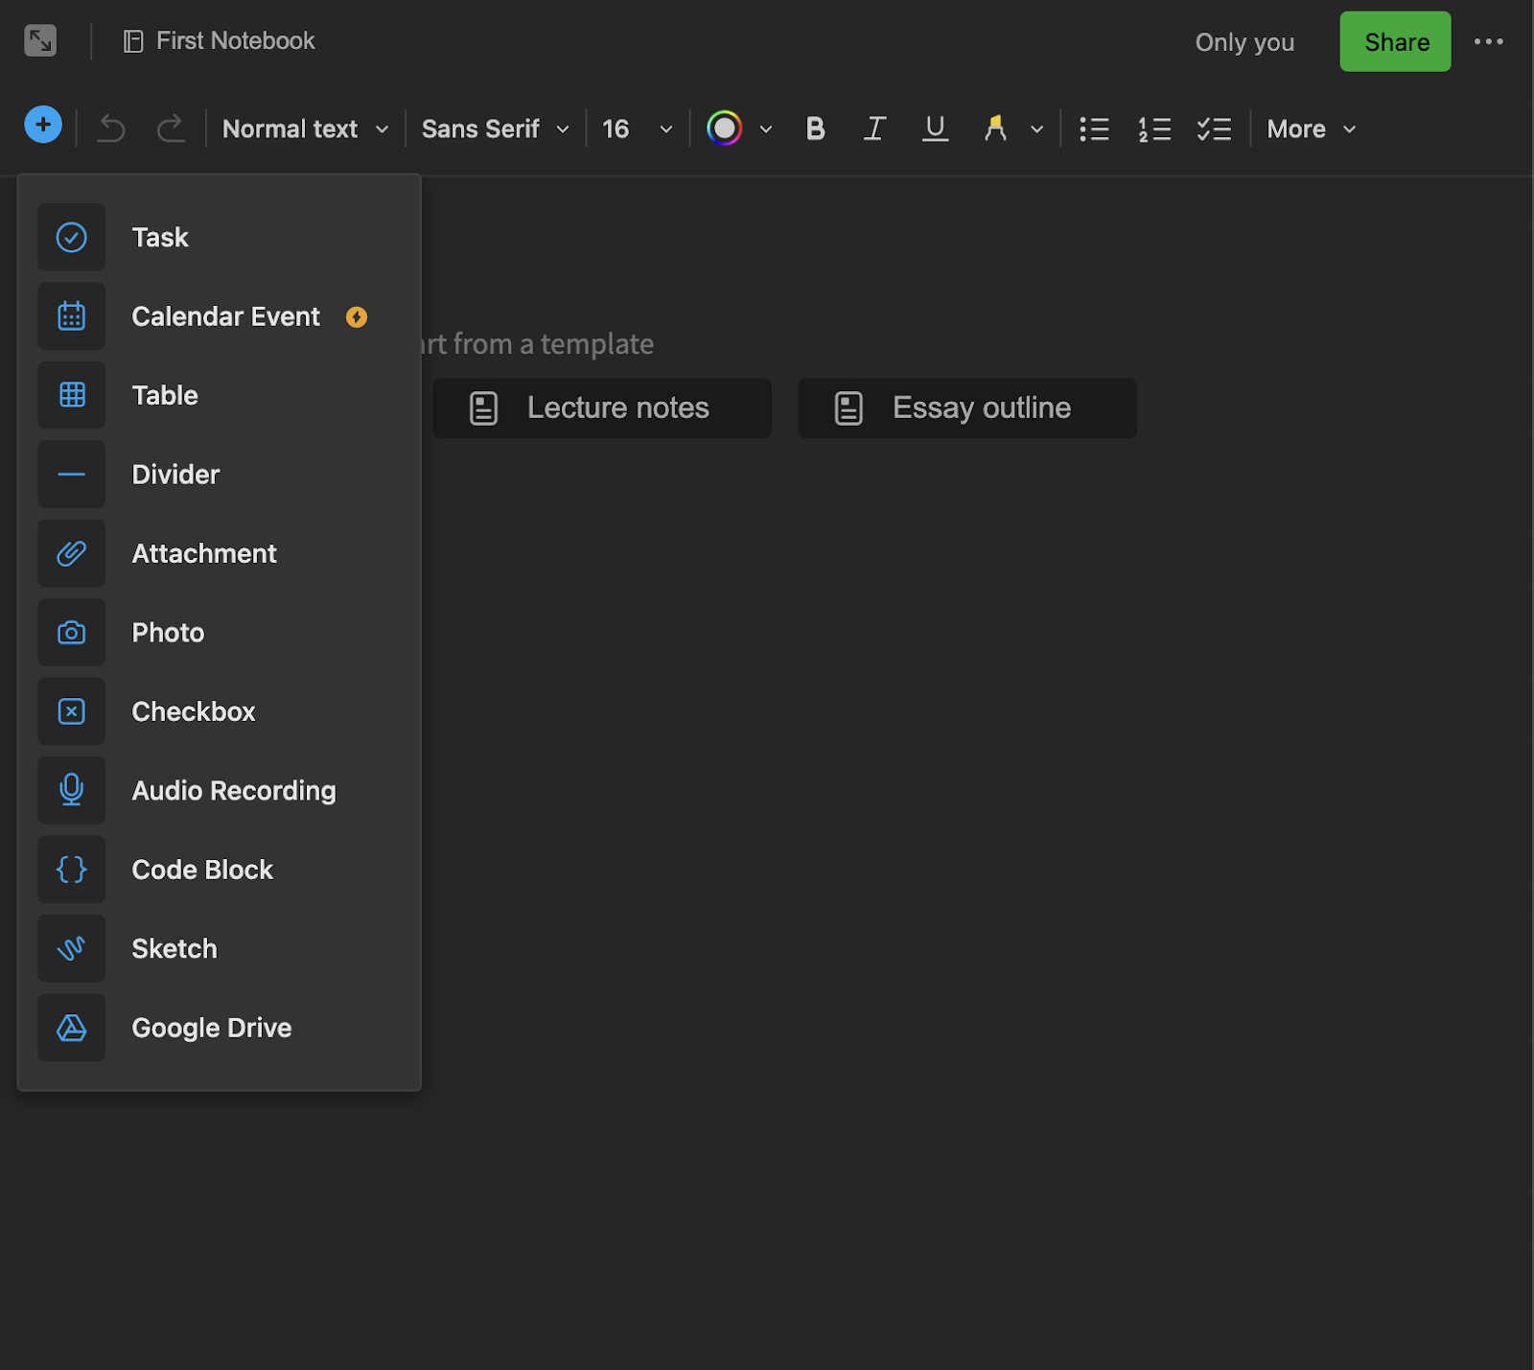Toggle underline formatting
Viewport: 1534px width, 1370px height.
coord(935,128)
